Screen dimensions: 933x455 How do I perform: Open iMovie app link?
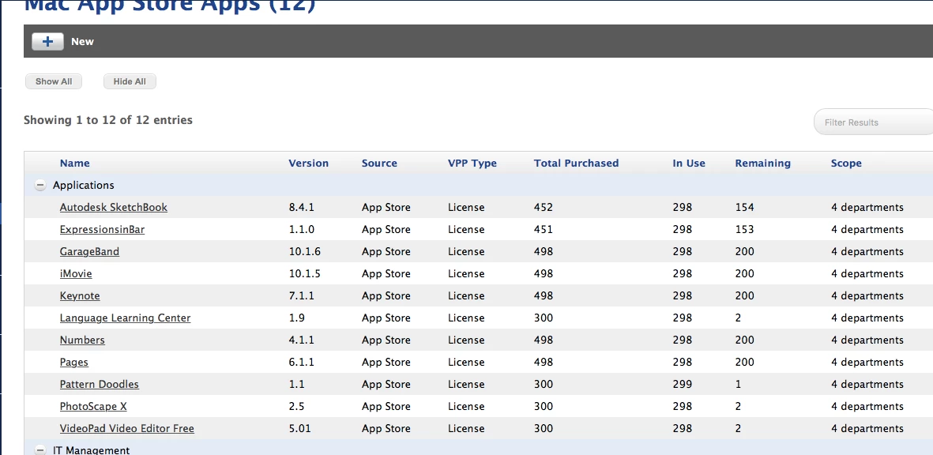tap(76, 273)
